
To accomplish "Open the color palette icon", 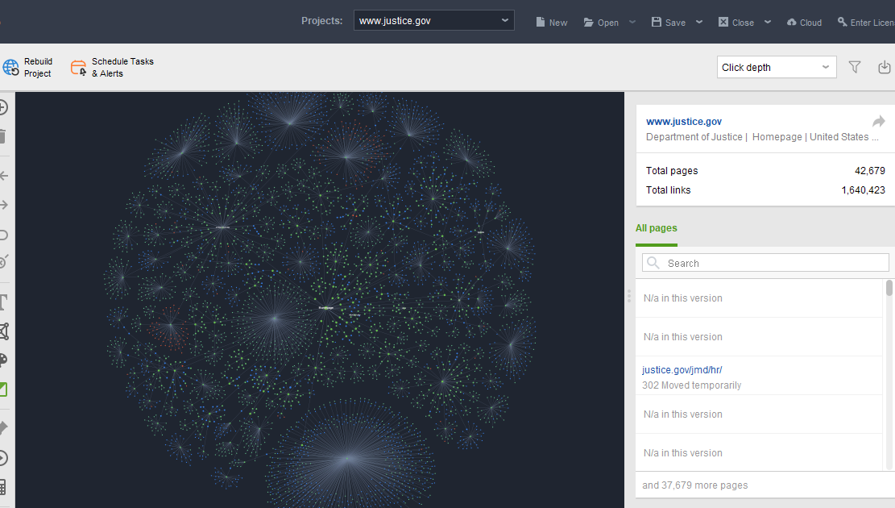I will tap(3, 360).
